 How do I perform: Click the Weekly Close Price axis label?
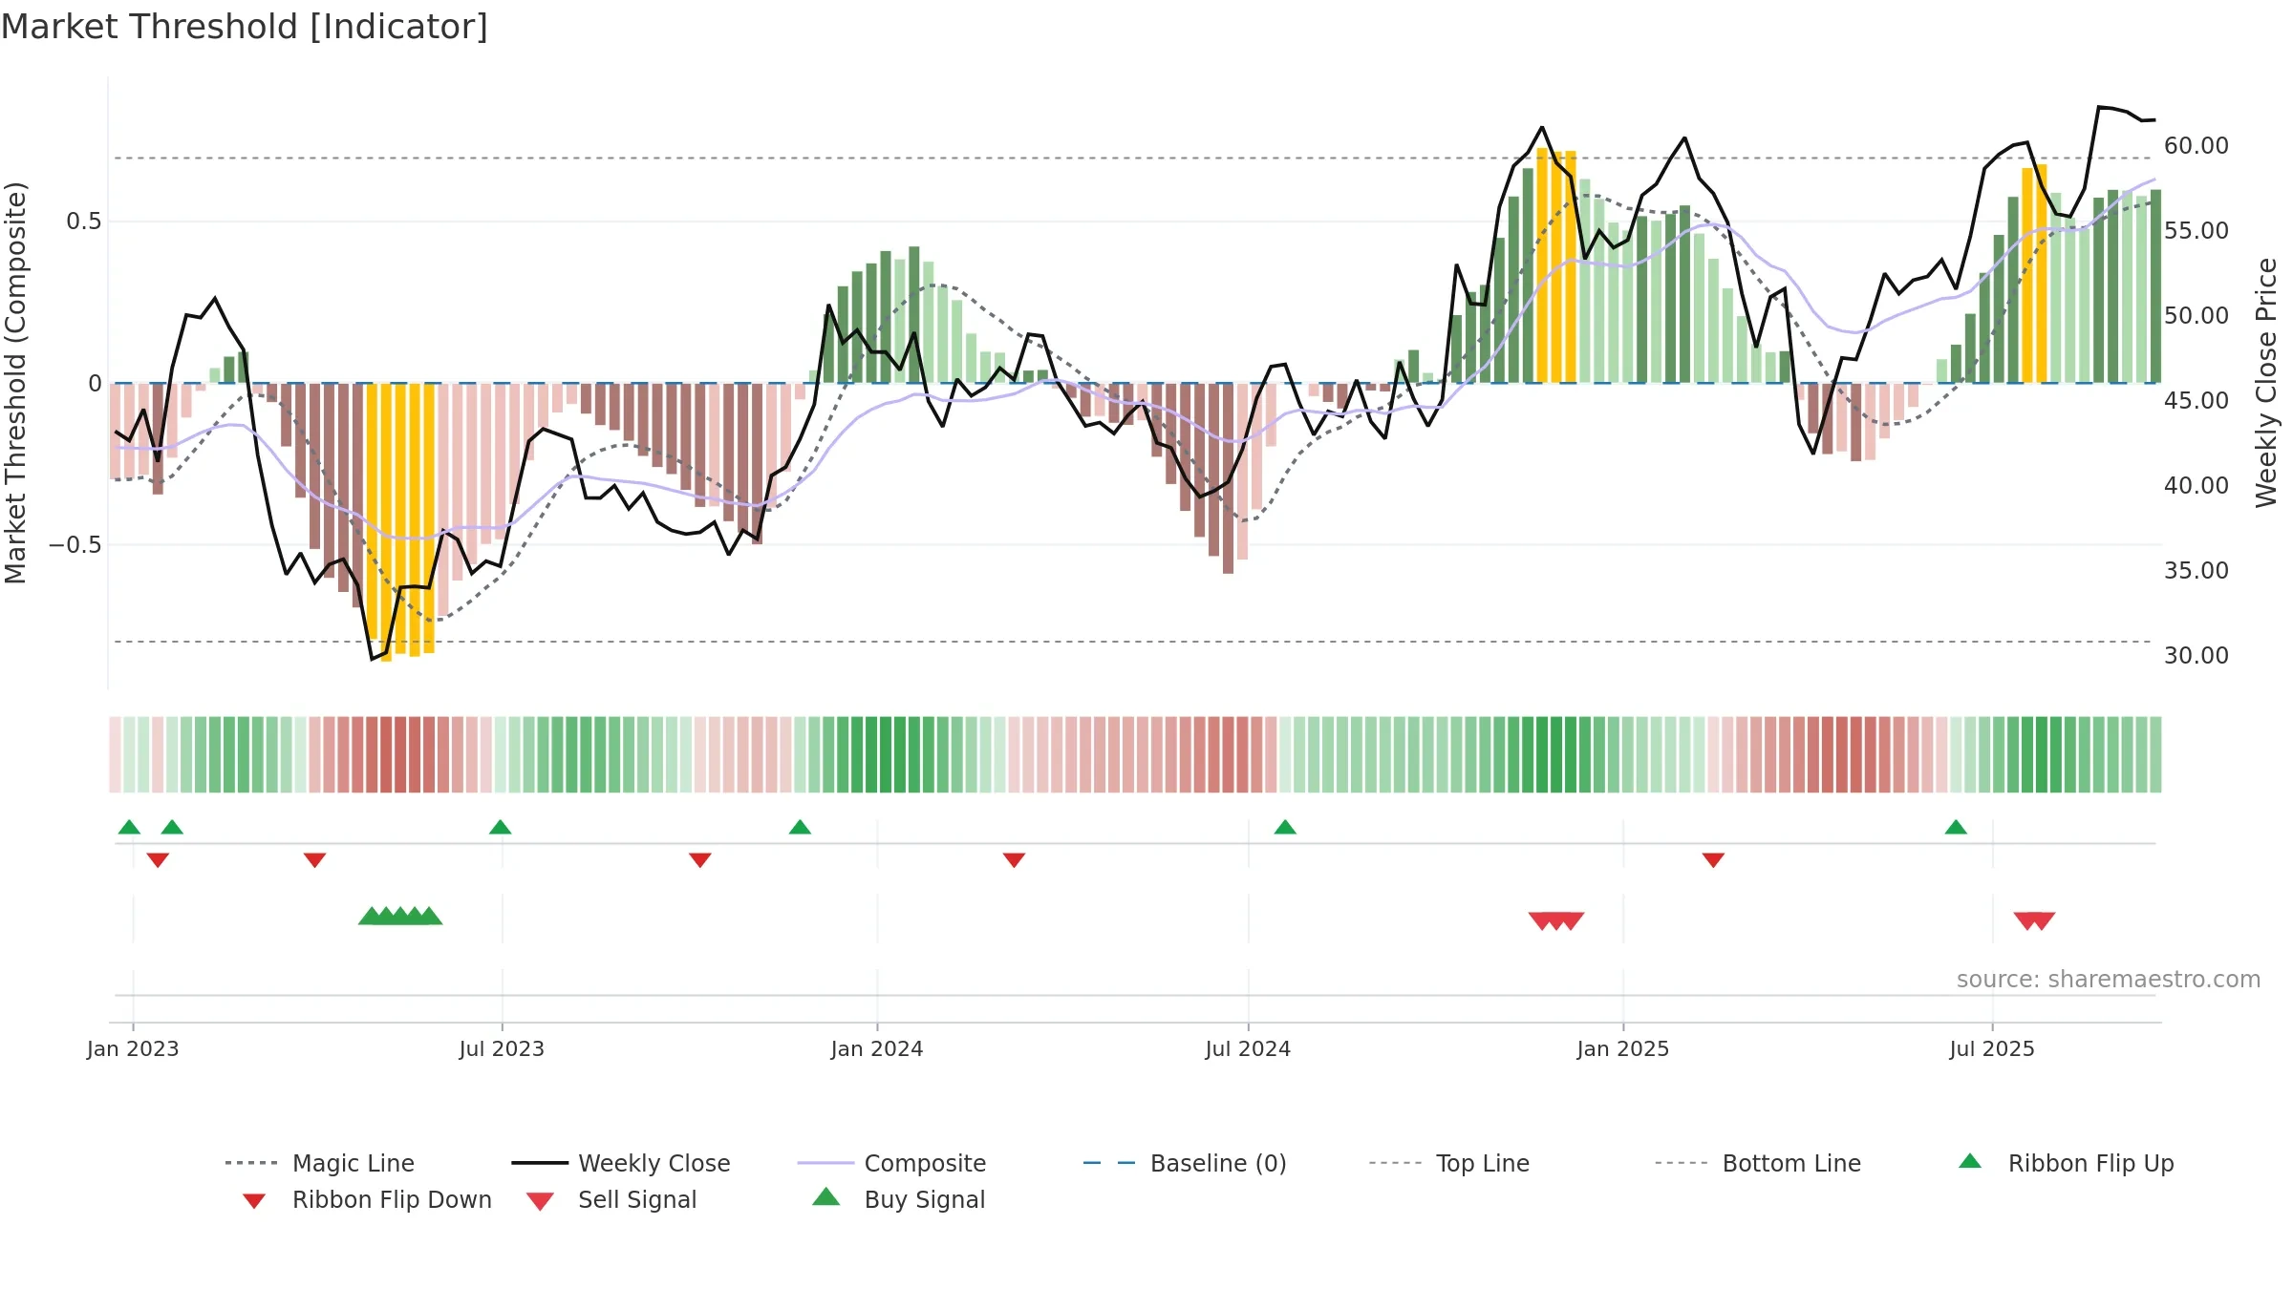(2266, 383)
